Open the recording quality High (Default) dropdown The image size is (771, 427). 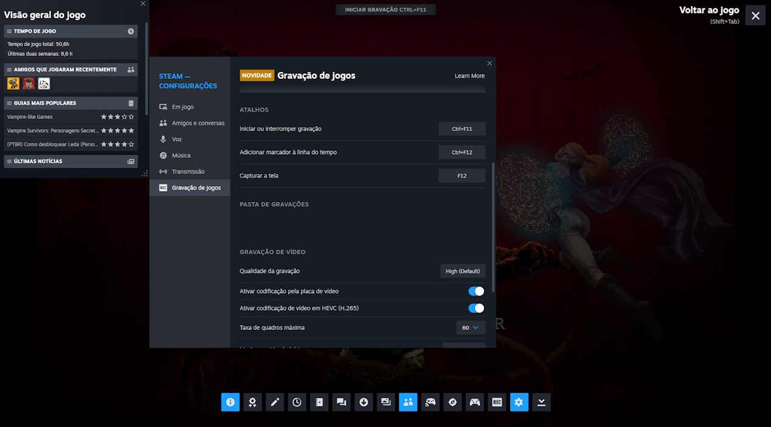462,271
